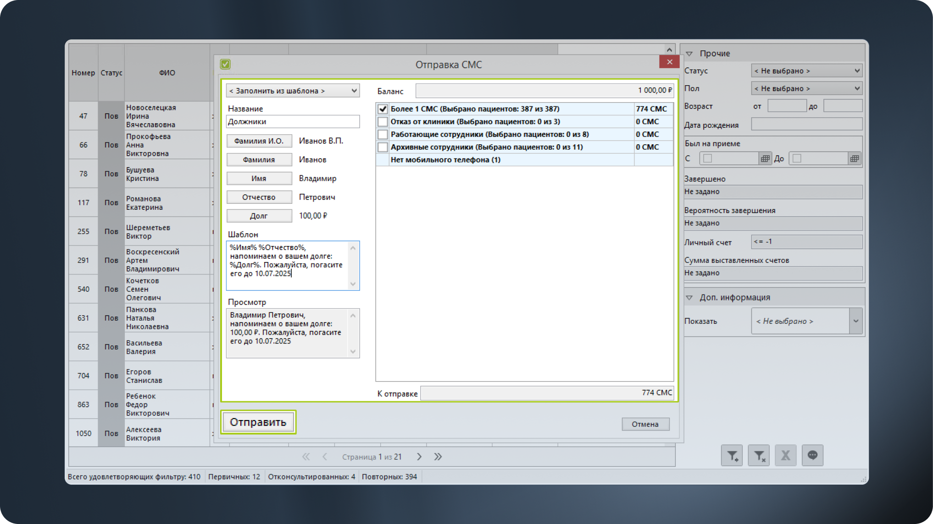Jump to the first page arrow

point(306,457)
